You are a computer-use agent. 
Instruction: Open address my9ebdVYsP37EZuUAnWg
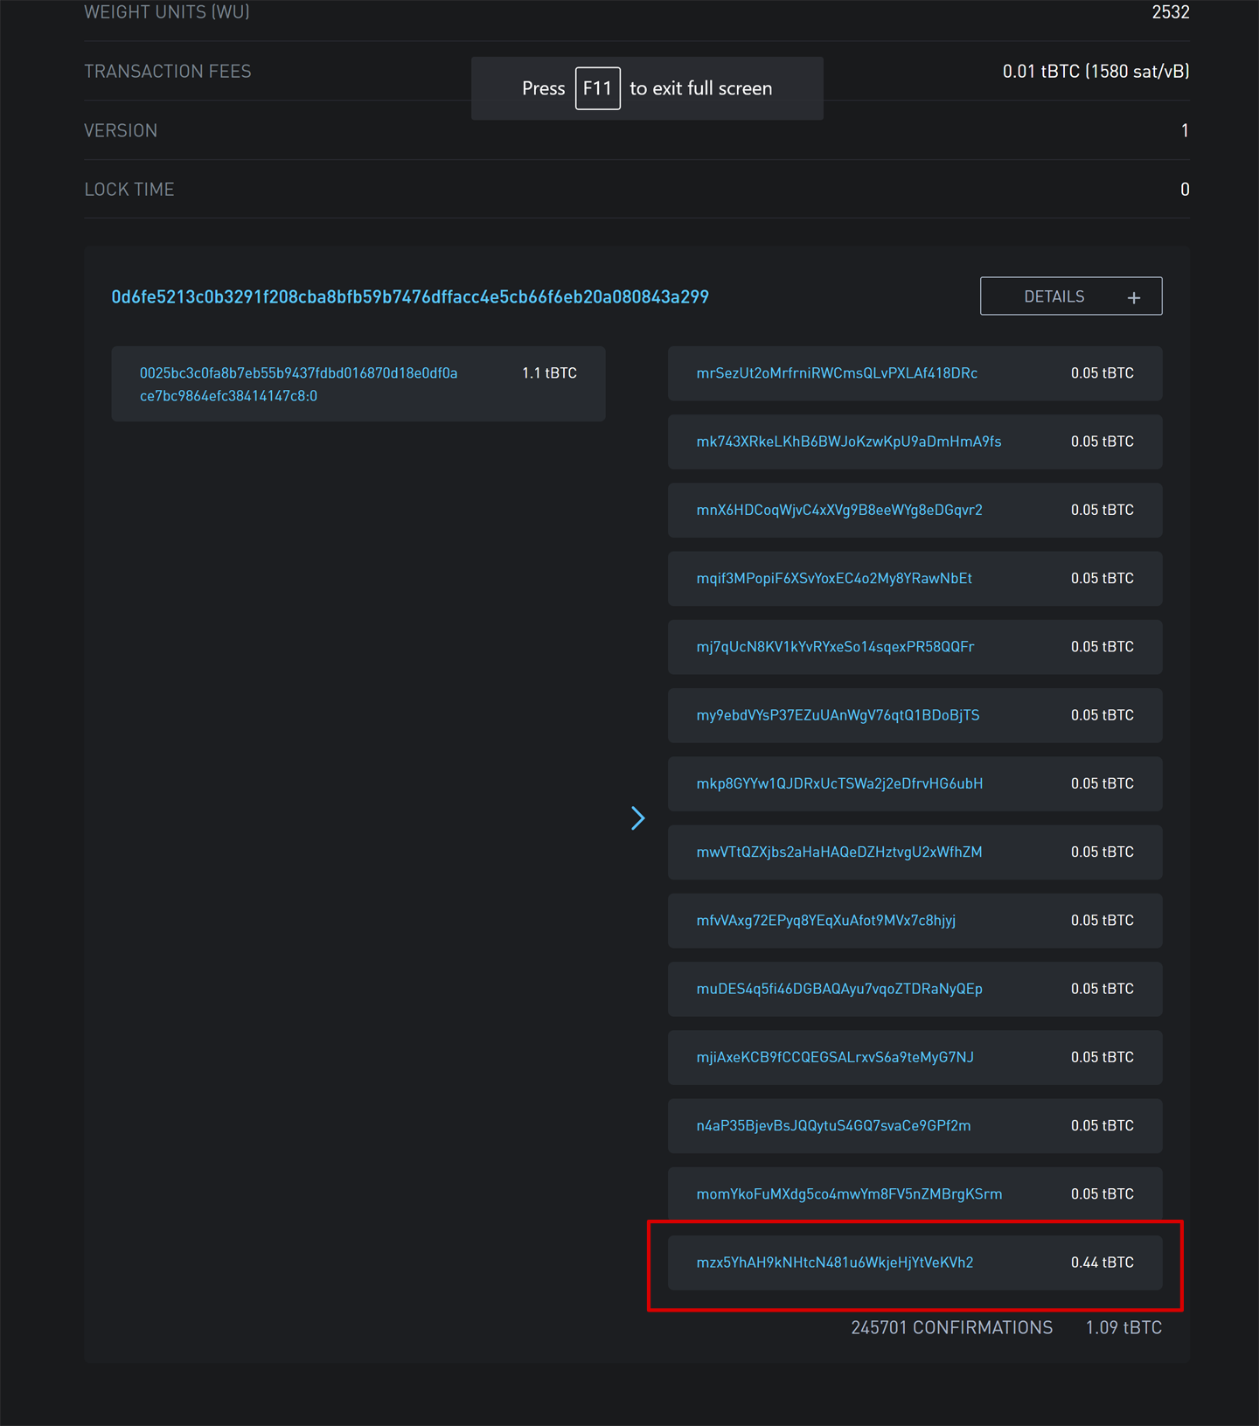point(837,715)
